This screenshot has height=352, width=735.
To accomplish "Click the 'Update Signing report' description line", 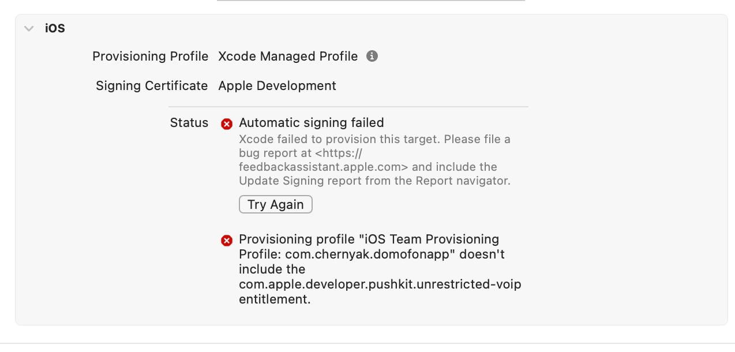I will (x=374, y=181).
